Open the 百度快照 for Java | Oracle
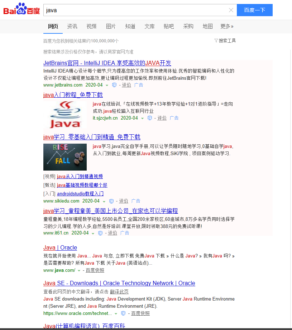The width and height of the screenshot is (292, 330). pyautogui.click(x=95, y=270)
